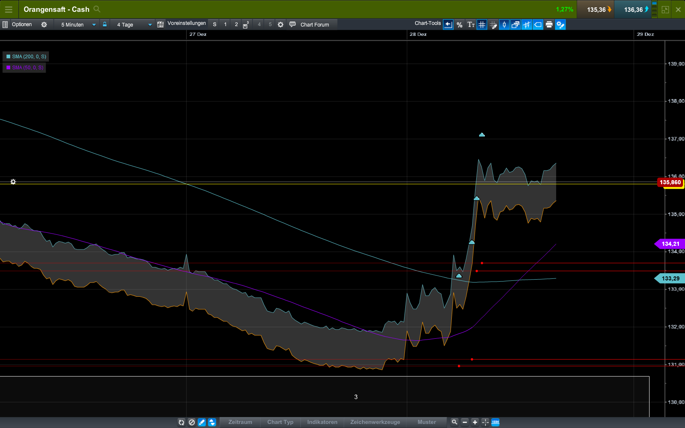Open the hamburger menu at top left
Screen dimensions: 685x428
[9, 9]
